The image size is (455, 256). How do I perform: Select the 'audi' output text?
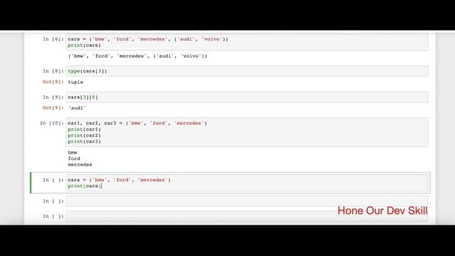[77, 108]
